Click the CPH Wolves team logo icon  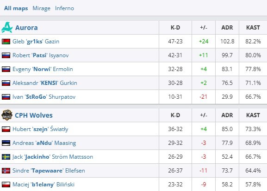tap(7, 115)
